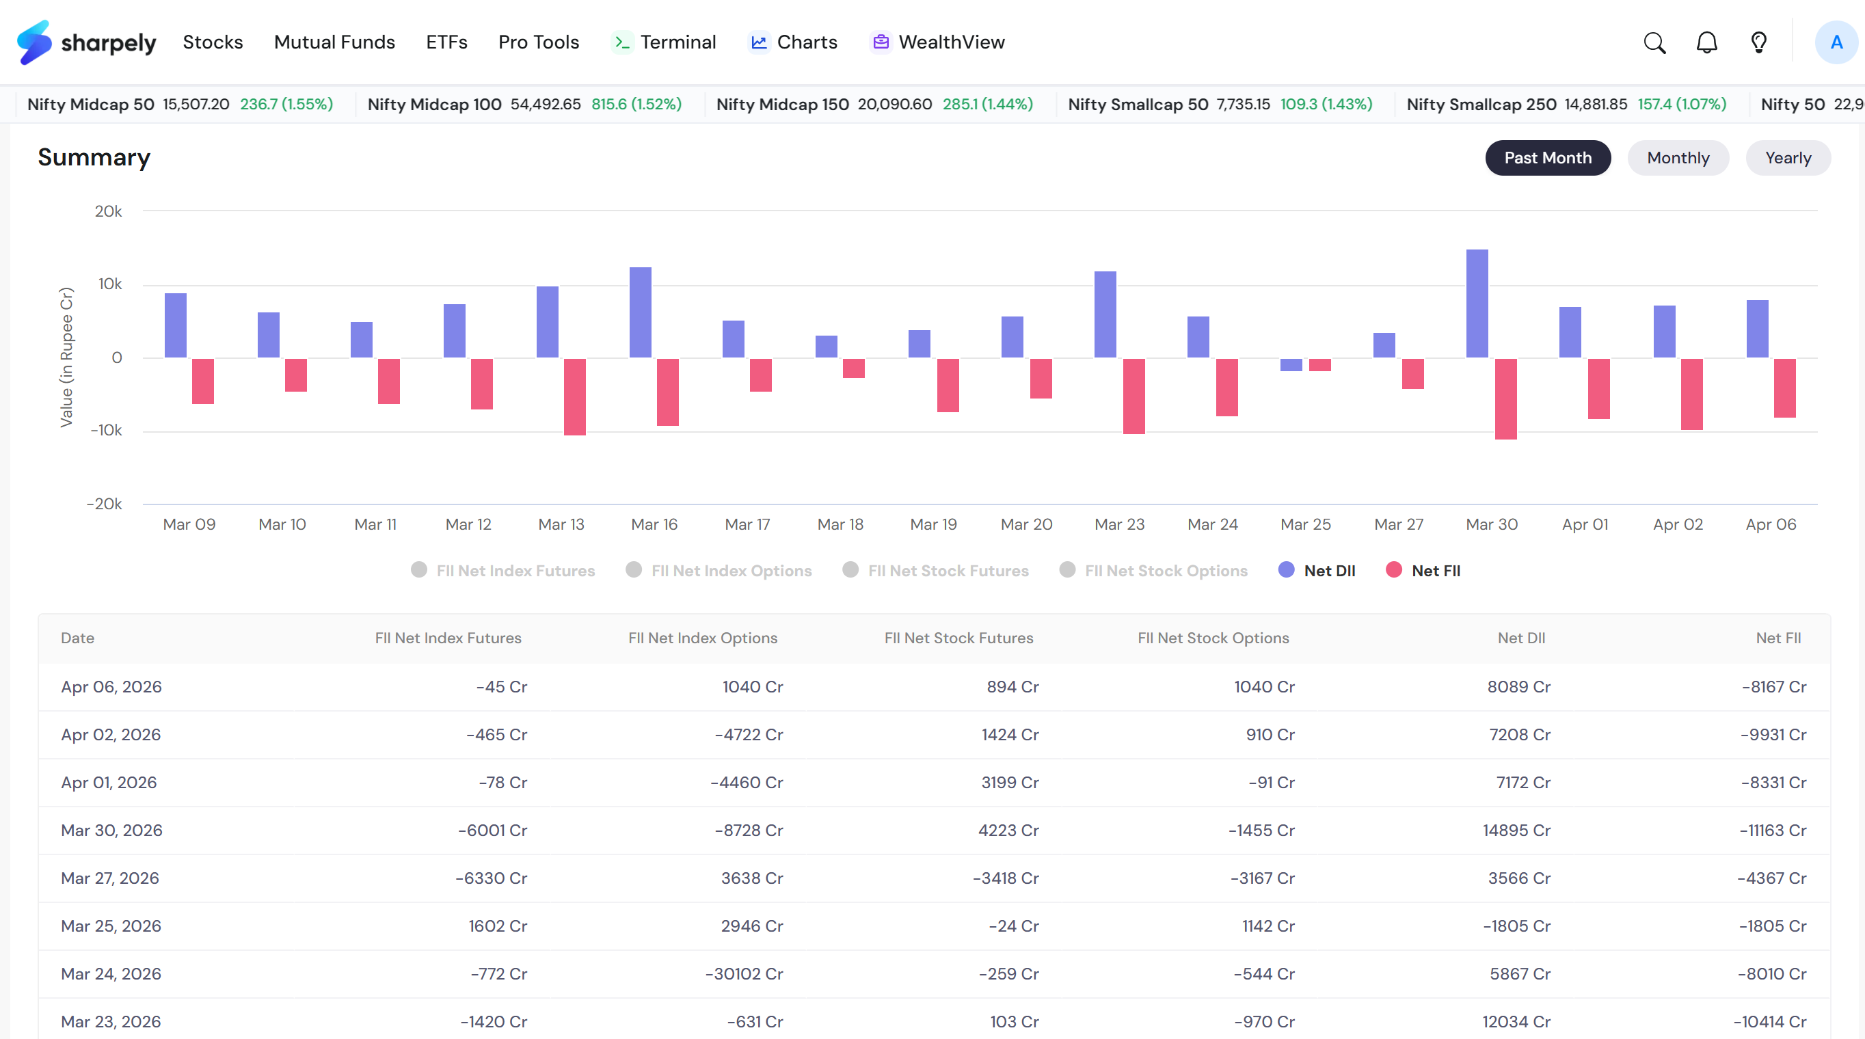Open notifications bell icon

[1706, 42]
